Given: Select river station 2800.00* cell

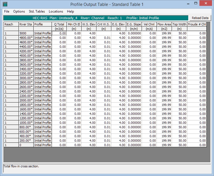Looking at the screenshot, I should [x=26, y=82].
